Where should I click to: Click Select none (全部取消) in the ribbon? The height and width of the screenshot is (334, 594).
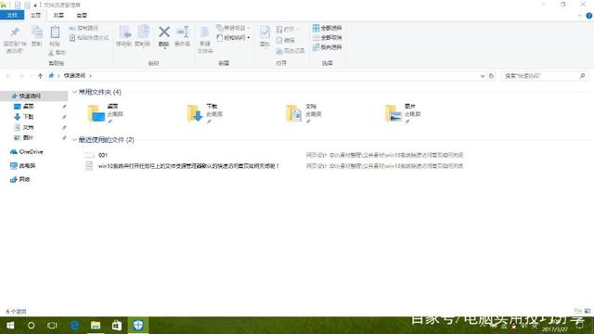tap(328, 37)
